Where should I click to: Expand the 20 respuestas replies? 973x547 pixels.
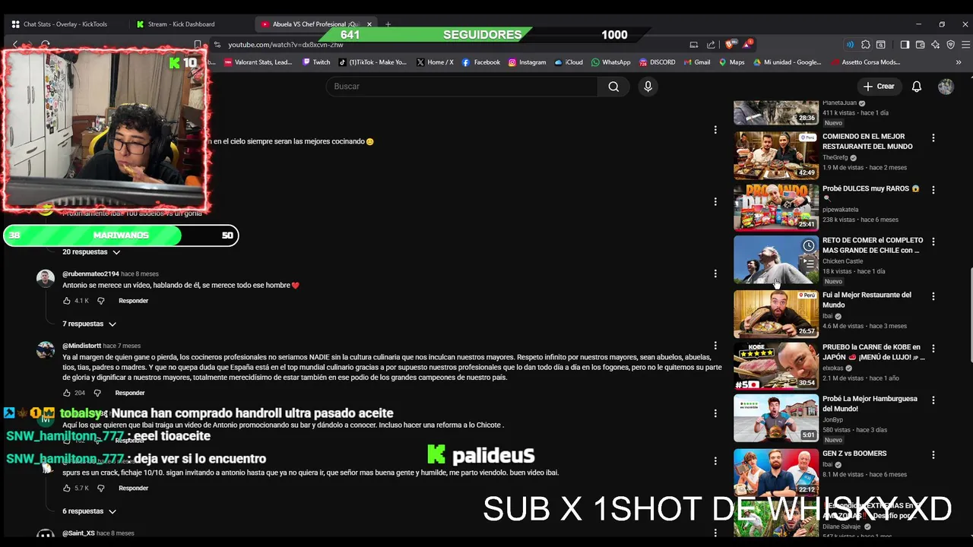pyautogui.click(x=91, y=251)
